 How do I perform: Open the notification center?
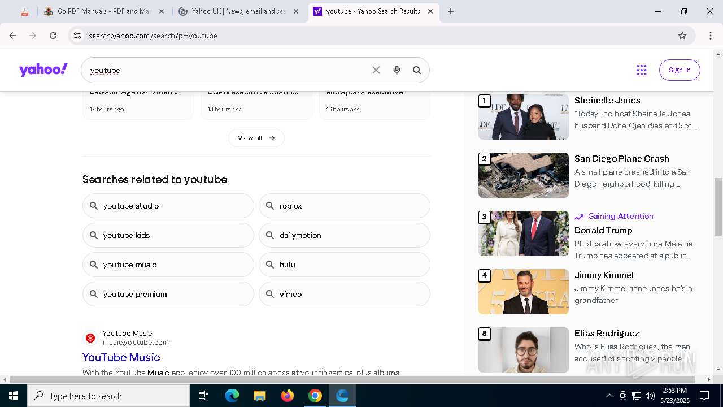coord(704,396)
